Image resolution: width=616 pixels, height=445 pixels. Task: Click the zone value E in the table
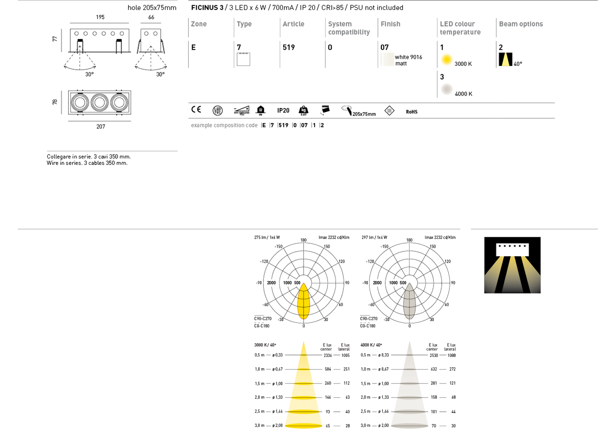click(x=193, y=47)
